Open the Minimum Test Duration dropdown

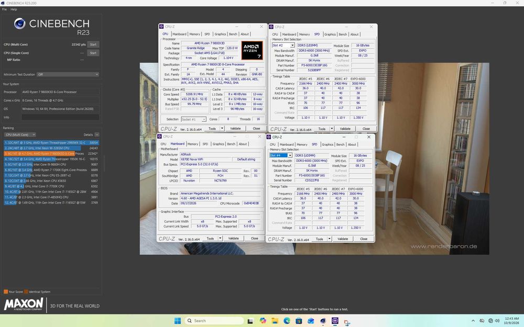pyautogui.click(x=68, y=74)
